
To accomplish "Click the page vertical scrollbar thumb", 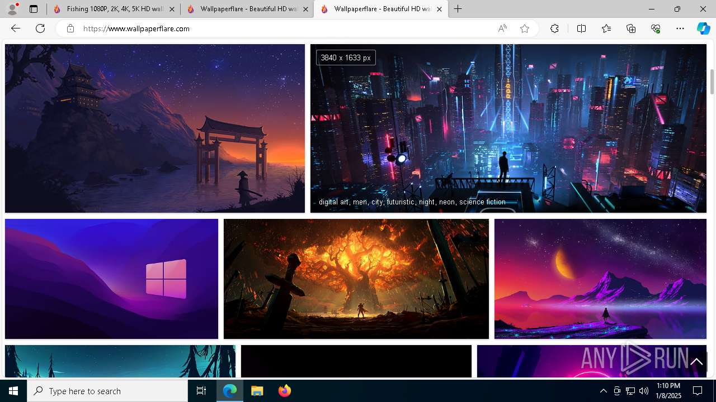I will [x=712, y=82].
